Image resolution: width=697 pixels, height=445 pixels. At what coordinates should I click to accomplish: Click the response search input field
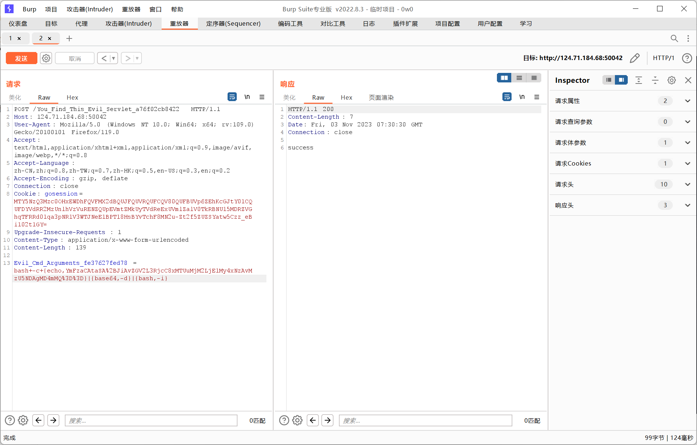[x=425, y=420]
